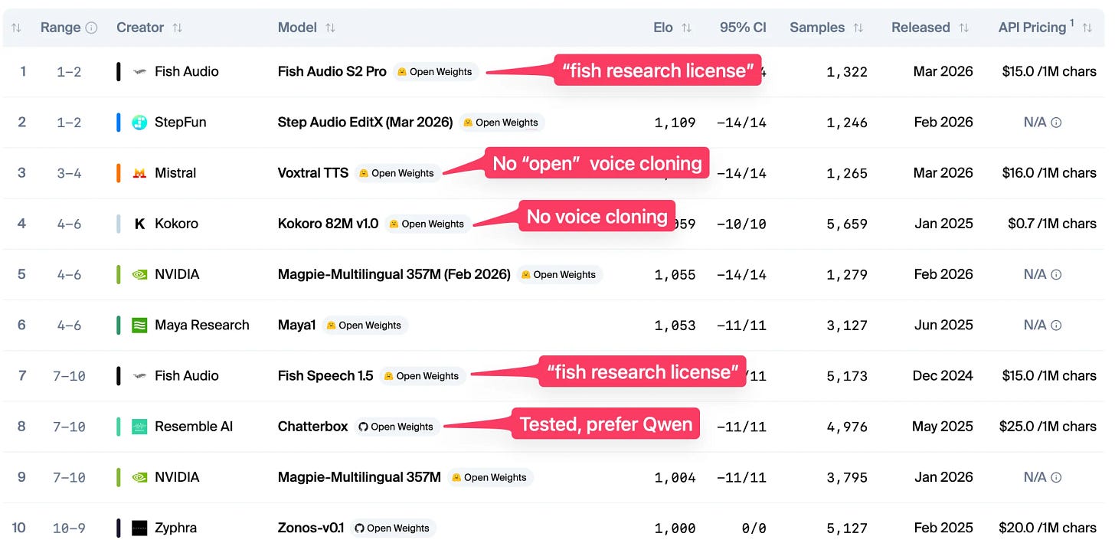Viewport: 1115px width, 553px height.
Task: Sort table by Creator column
Action: tap(178, 28)
